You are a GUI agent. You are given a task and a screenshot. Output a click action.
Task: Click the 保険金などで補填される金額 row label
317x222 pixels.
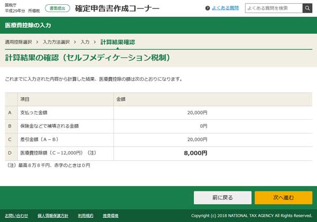click(x=49, y=126)
